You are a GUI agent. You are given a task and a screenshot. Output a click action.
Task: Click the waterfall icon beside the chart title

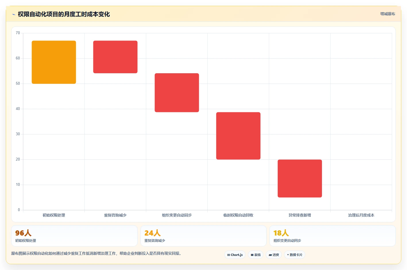pyautogui.click(x=13, y=14)
